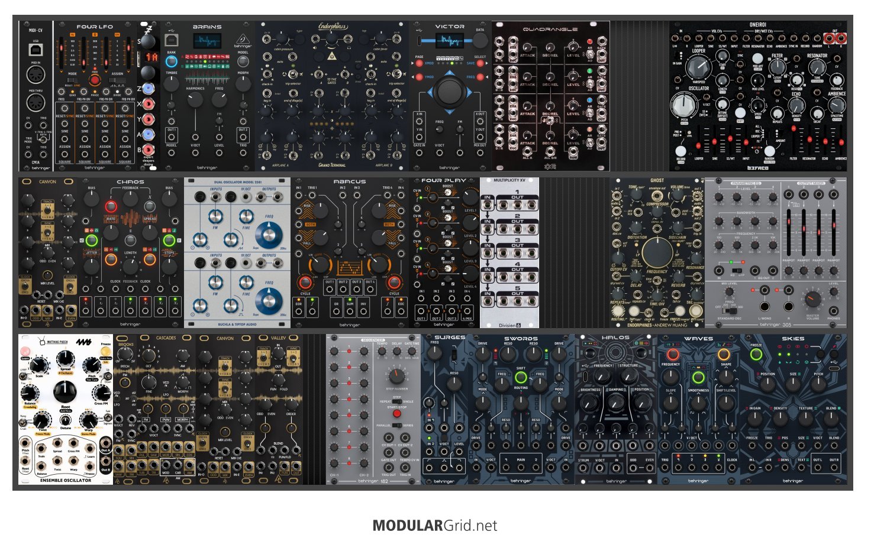Click the MIX OUT jack on Victor

coord(480,153)
